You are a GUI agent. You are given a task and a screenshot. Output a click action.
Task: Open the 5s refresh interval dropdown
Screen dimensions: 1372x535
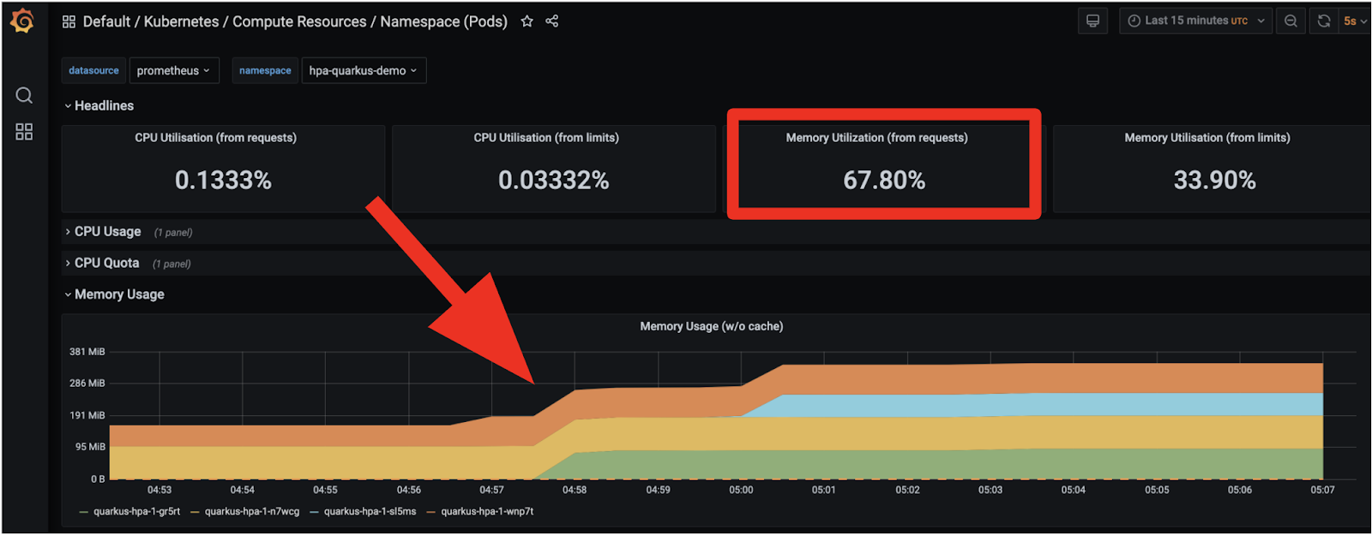tap(1355, 21)
